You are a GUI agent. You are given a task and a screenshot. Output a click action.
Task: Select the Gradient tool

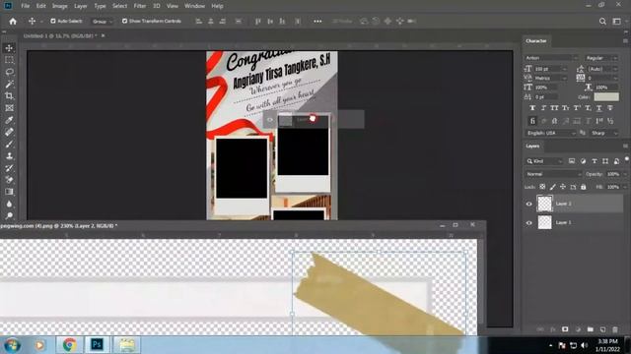pos(9,192)
